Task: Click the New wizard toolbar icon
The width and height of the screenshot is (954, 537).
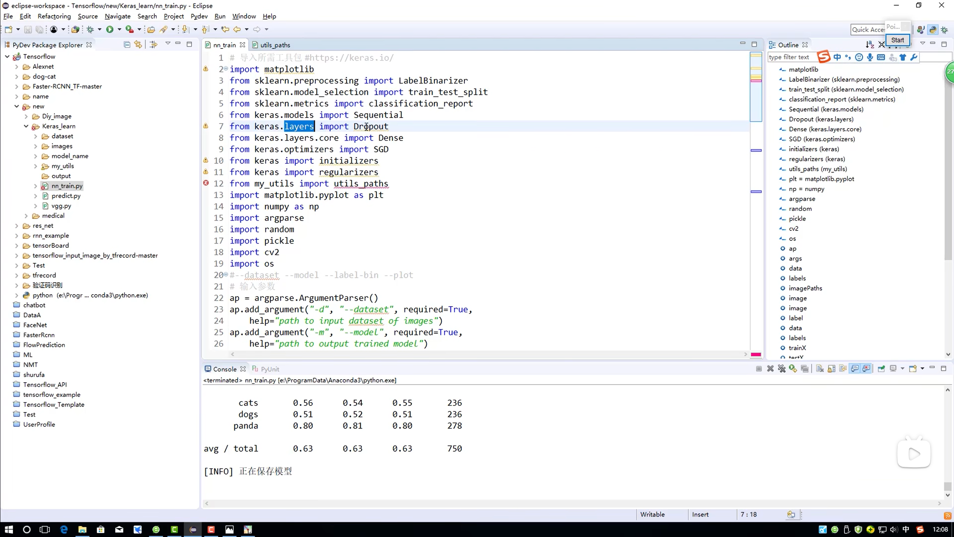Action: [x=8, y=29]
